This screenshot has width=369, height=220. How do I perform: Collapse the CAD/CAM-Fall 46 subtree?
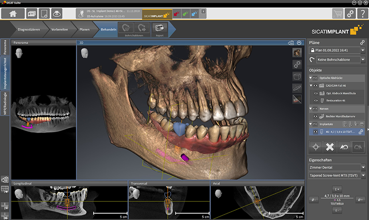[311, 86]
